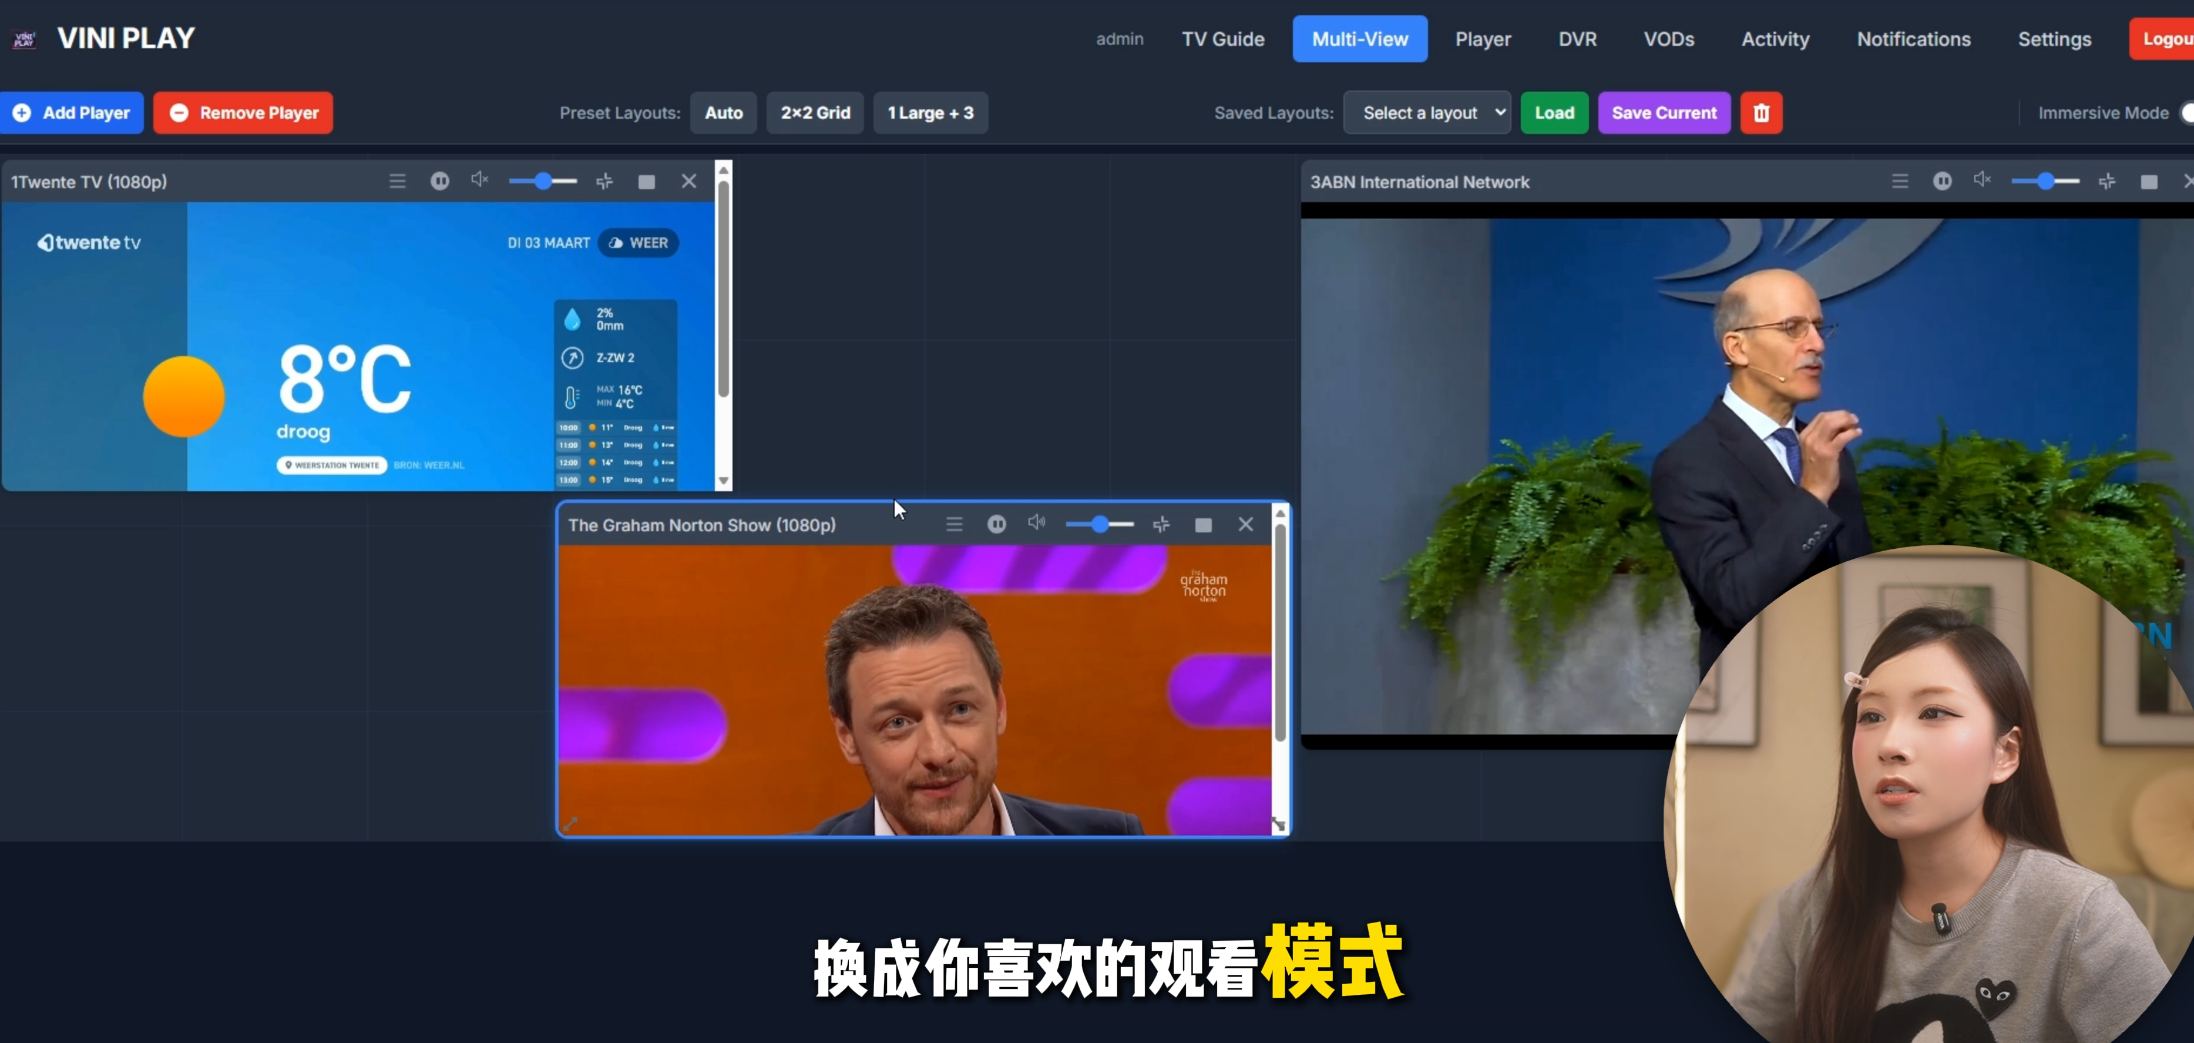Expand the Select a layout dropdown

[x=1427, y=112]
